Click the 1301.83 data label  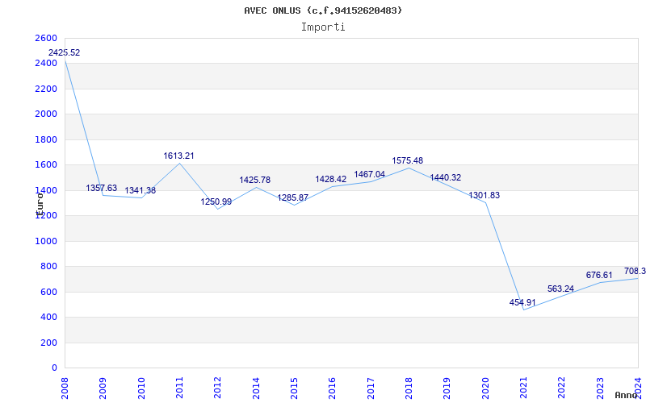point(484,195)
